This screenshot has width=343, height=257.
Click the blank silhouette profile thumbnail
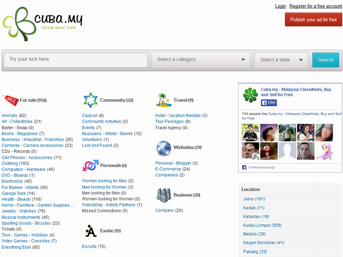coord(287,151)
